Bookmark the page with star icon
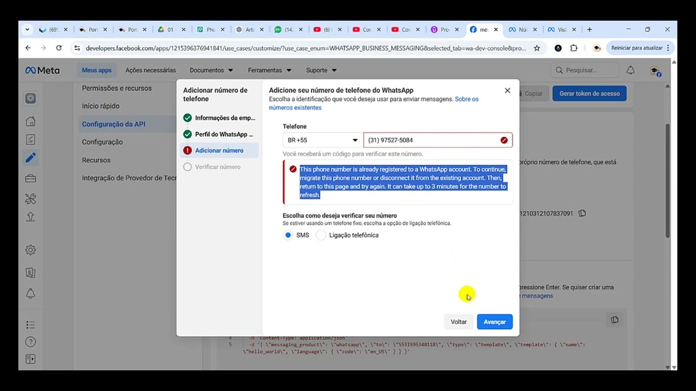This screenshot has height=391, width=696. click(x=537, y=48)
